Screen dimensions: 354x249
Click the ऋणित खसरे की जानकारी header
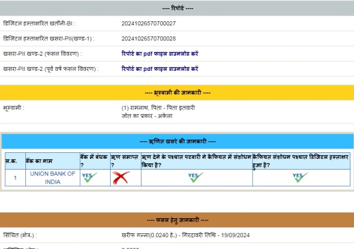[x=178, y=141]
